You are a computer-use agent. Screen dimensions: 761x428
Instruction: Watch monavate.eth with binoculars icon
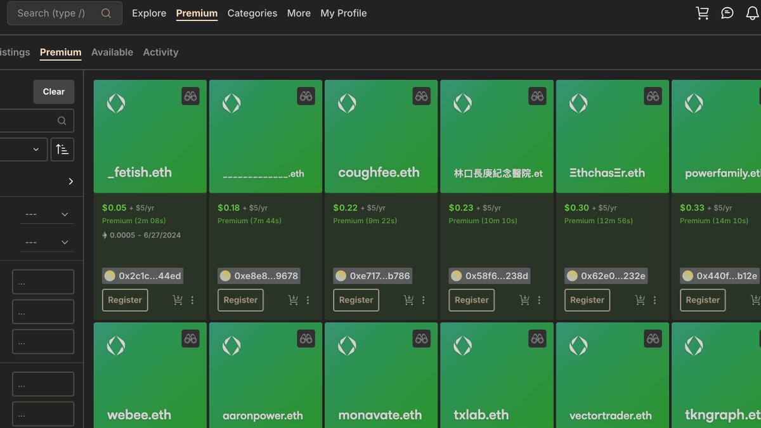422,339
